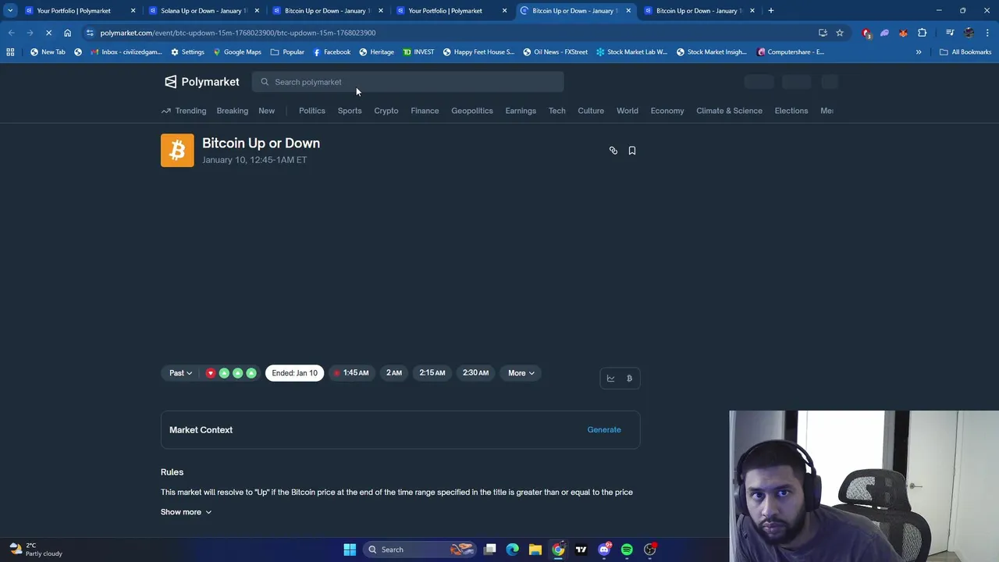Expand the More times dropdown
The height and width of the screenshot is (562, 999).
coord(521,373)
